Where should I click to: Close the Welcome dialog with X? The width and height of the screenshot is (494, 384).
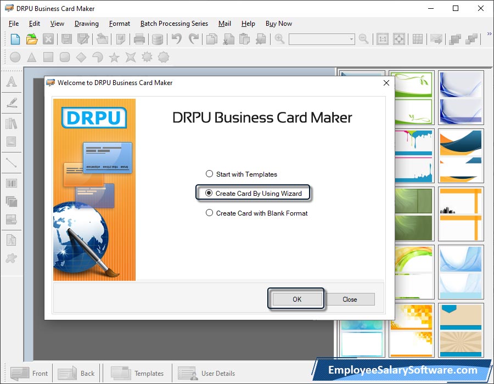(x=386, y=83)
